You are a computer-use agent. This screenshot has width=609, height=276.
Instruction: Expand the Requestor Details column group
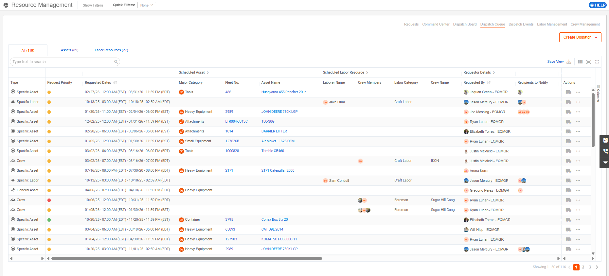[494, 73]
